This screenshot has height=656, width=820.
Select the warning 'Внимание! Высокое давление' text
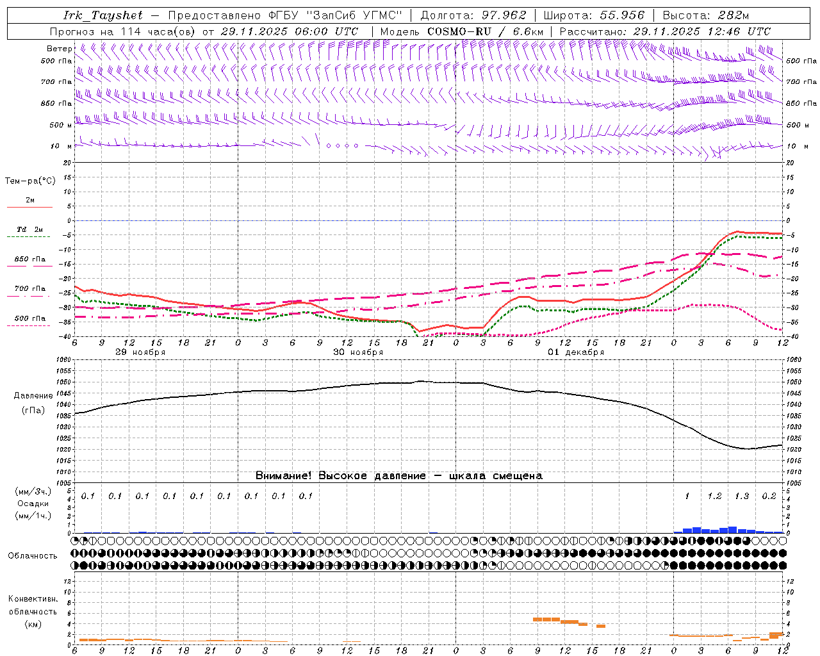(340, 476)
